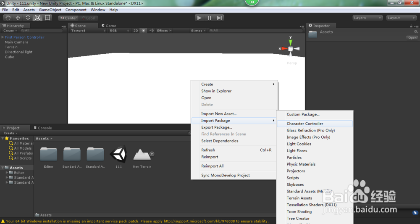This screenshot has height=224, width=420.
Task: Click the Scene view search field
Action: 256,31
